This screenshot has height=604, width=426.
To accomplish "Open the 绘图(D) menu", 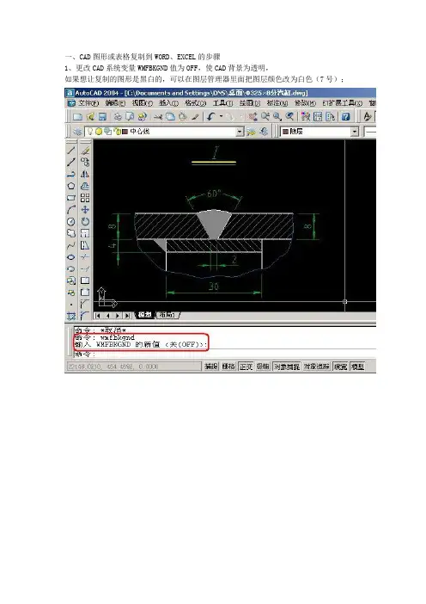I will (x=250, y=103).
